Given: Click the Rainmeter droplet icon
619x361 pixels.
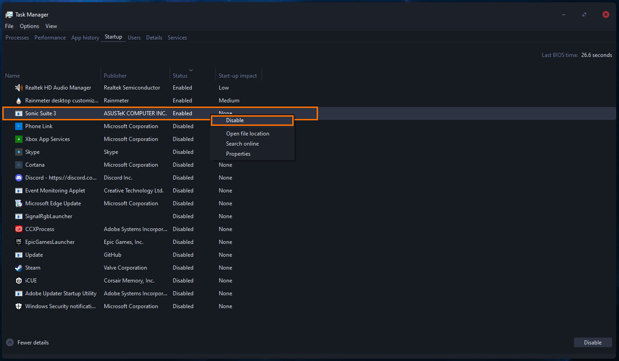Looking at the screenshot, I should pos(19,101).
